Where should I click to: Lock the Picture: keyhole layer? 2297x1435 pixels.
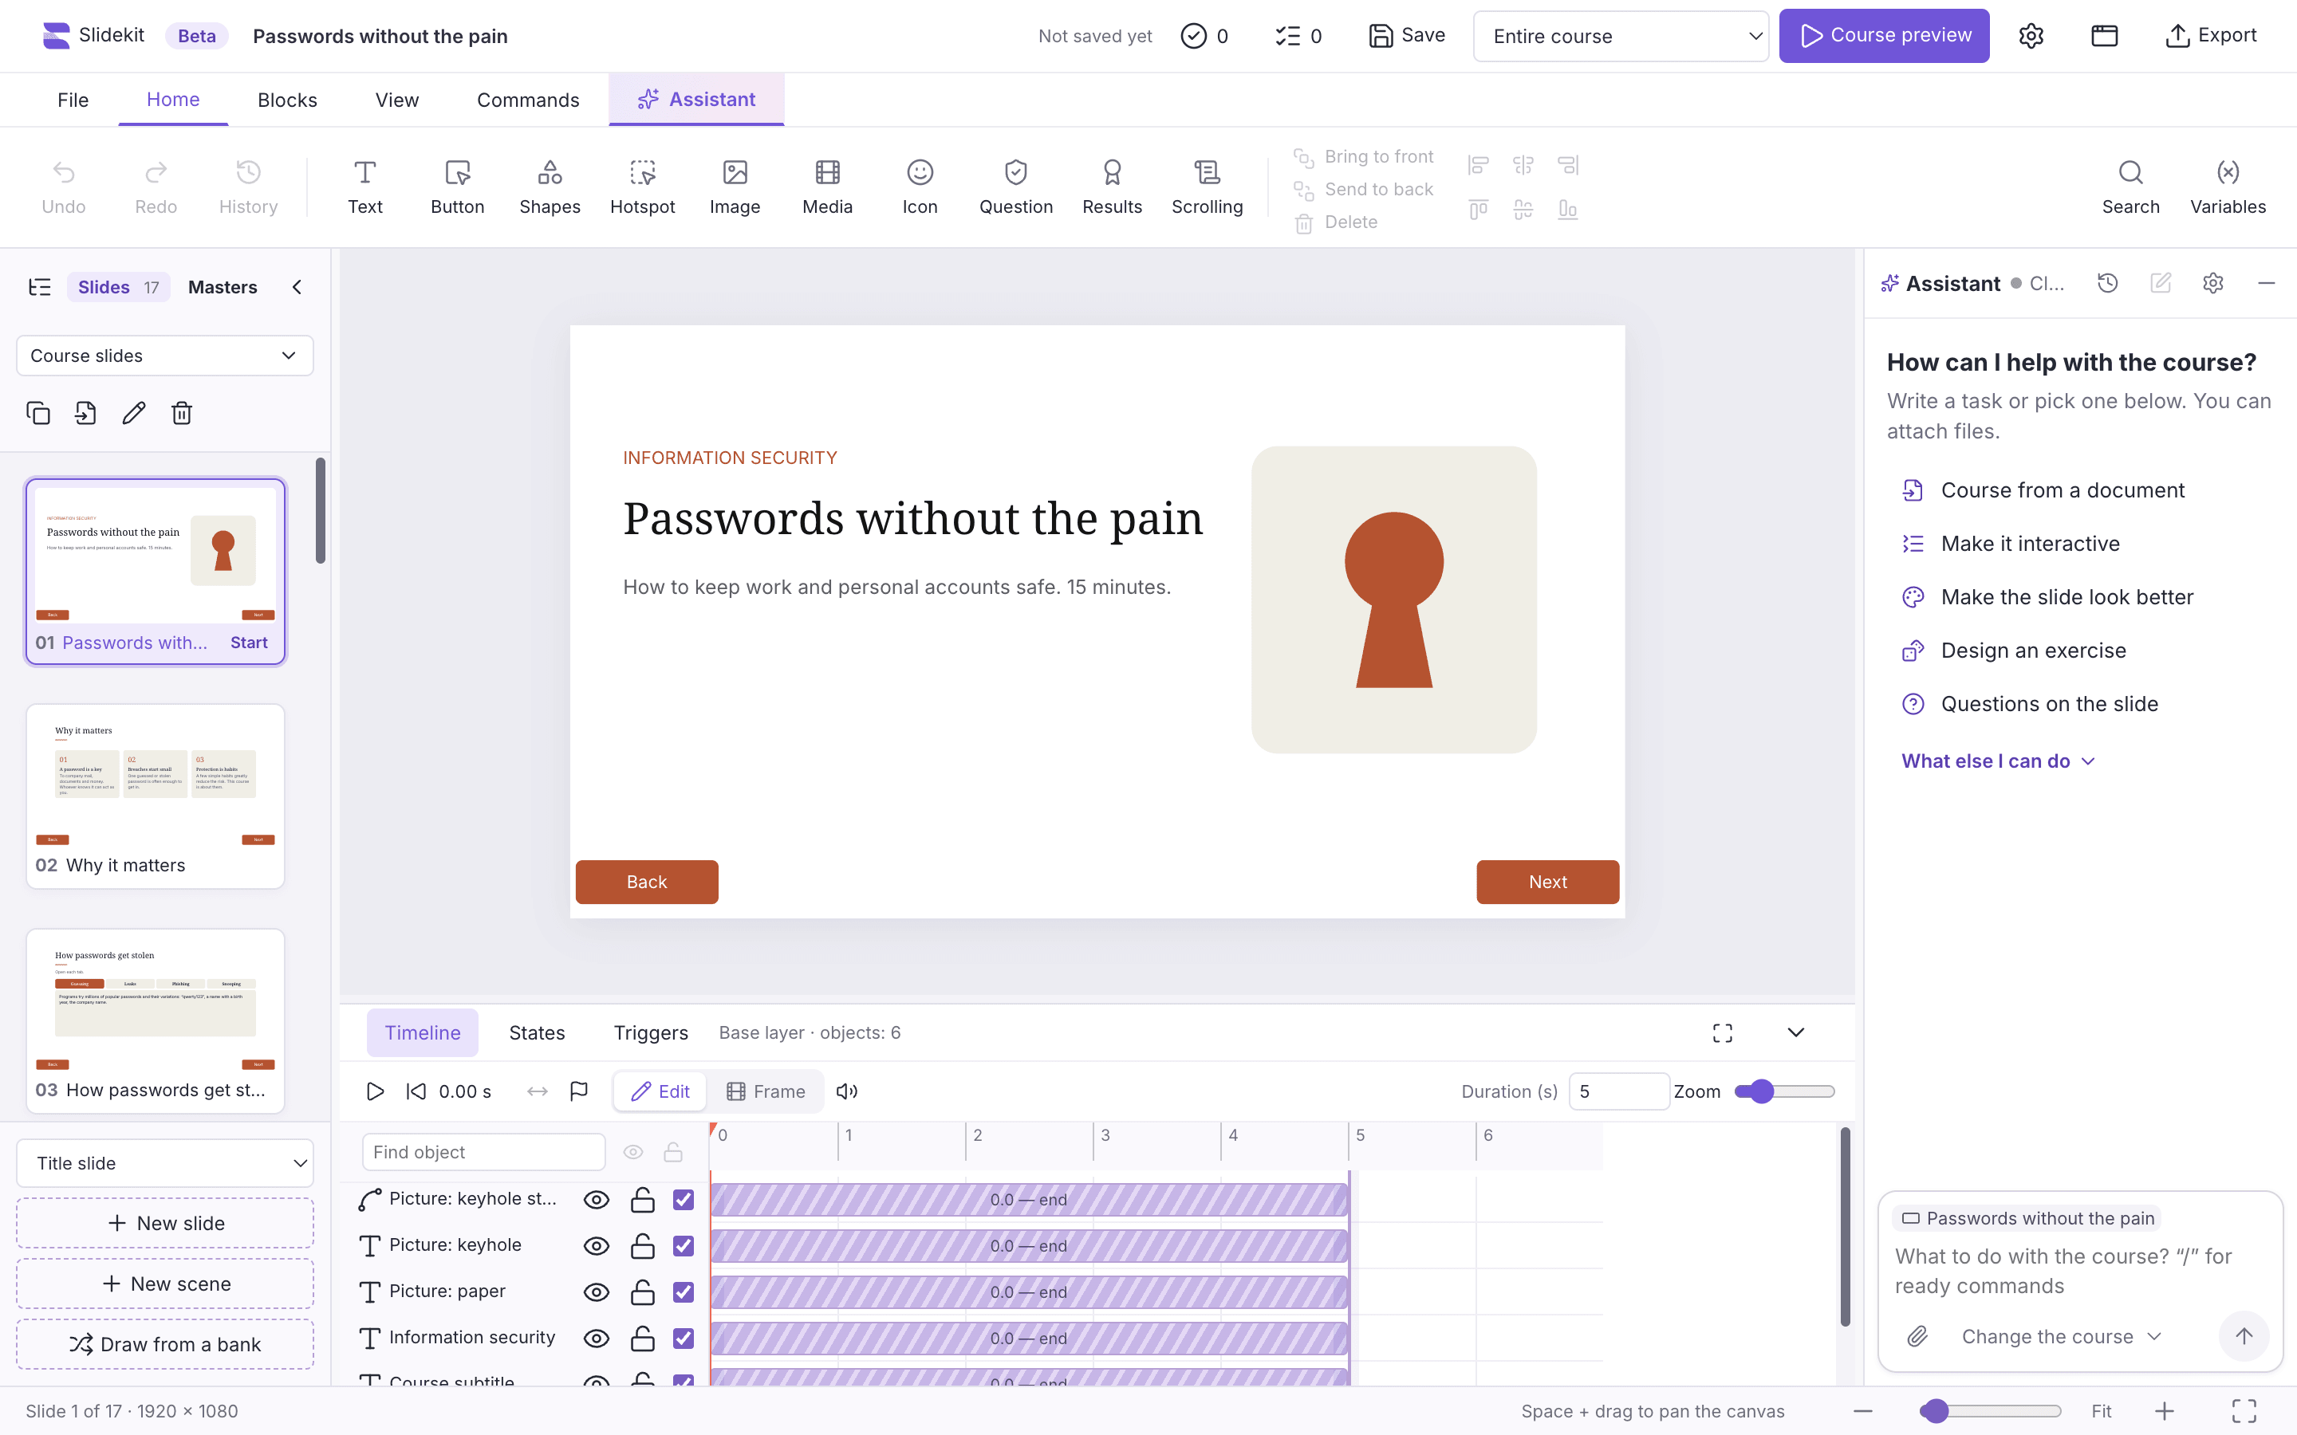click(643, 1245)
